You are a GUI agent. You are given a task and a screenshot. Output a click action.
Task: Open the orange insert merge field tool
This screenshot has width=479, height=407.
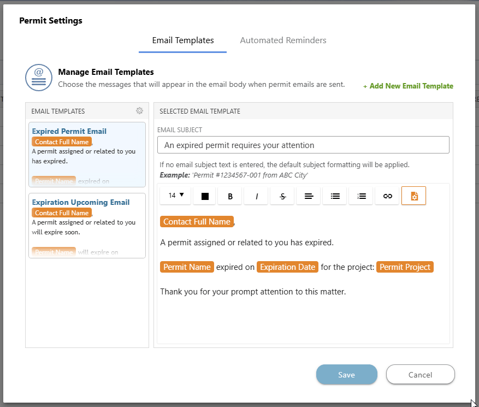point(413,196)
